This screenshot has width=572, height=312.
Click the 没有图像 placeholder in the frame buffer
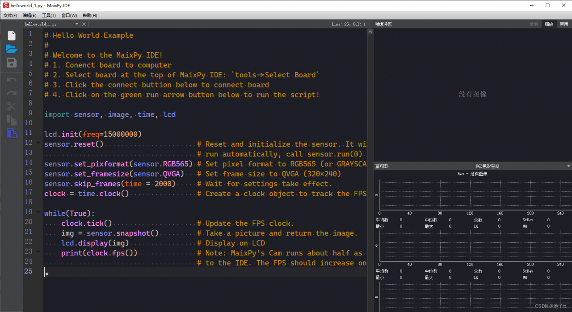[x=472, y=94]
